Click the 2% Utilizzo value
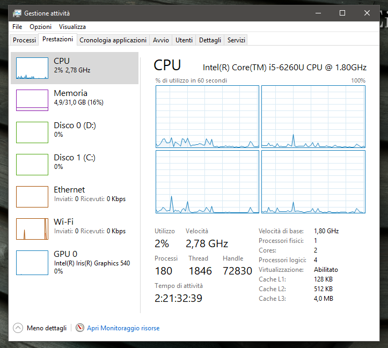Screen dimensions: 388x348 (x=162, y=243)
